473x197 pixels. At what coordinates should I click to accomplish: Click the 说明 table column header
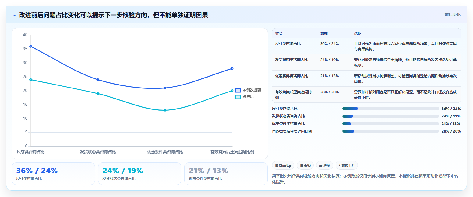coord(357,33)
